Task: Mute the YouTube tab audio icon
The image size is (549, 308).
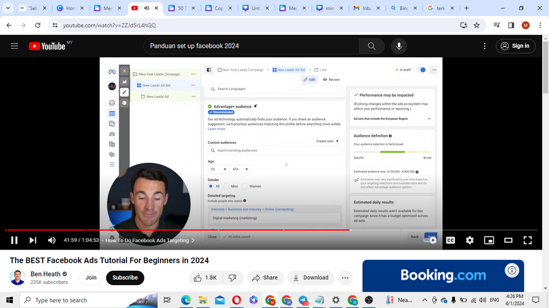Action: (146, 8)
